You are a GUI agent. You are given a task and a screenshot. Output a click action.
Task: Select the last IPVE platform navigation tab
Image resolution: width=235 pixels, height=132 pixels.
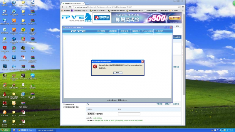(x=160, y=31)
